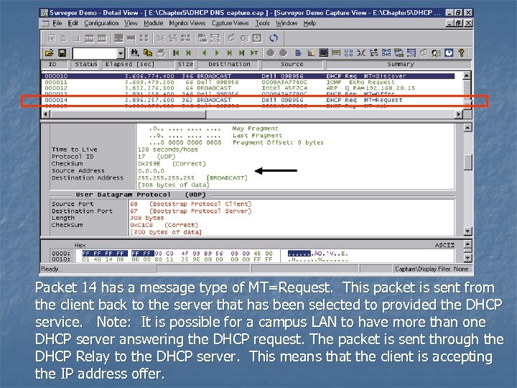The width and height of the screenshot is (517, 388).
Task: Open the Monitor Views menu
Action: [187, 23]
